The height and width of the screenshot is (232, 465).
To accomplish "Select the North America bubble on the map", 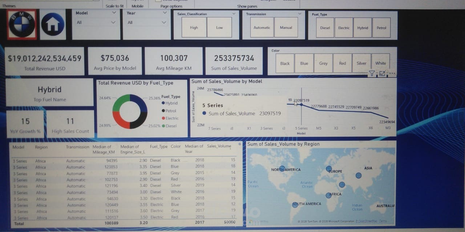I will 282,168.
